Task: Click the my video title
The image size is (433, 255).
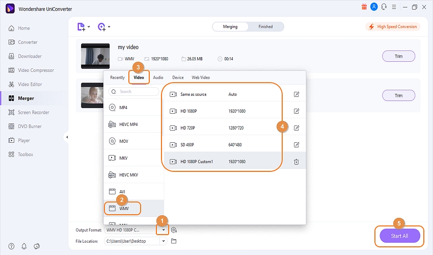Action: coord(128,47)
